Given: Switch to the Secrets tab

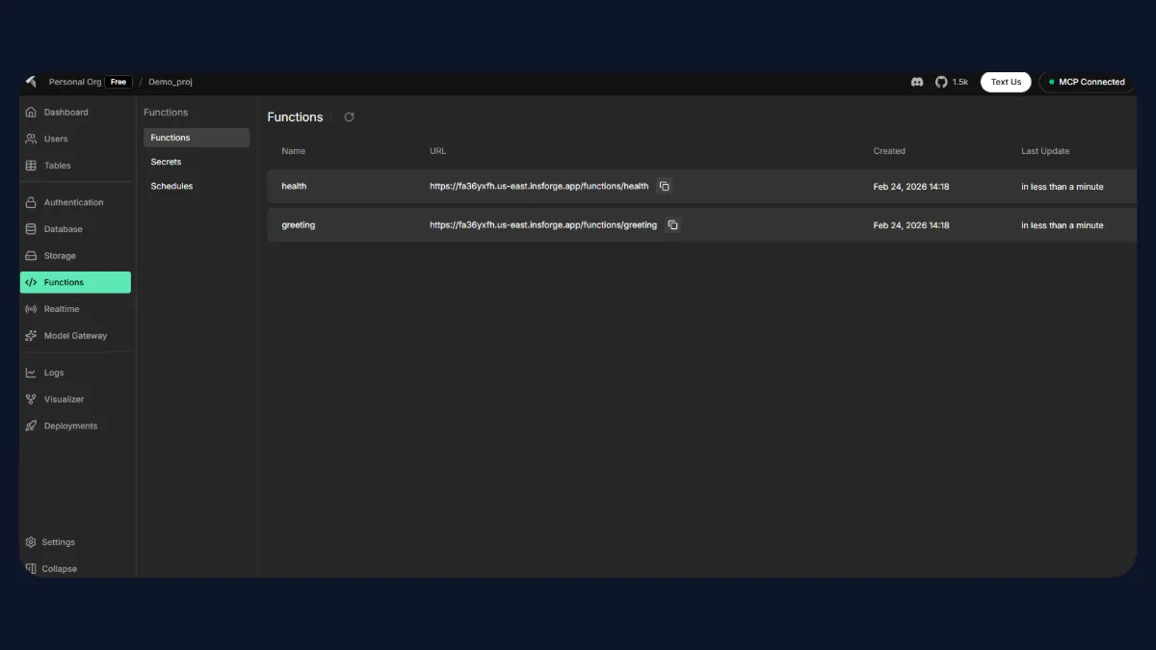Looking at the screenshot, I should pos(166,162).
